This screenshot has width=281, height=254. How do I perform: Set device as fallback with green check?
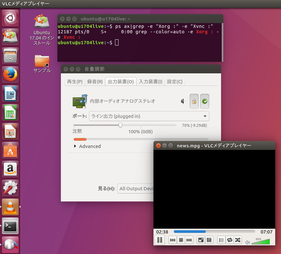(x=205, y=101)
